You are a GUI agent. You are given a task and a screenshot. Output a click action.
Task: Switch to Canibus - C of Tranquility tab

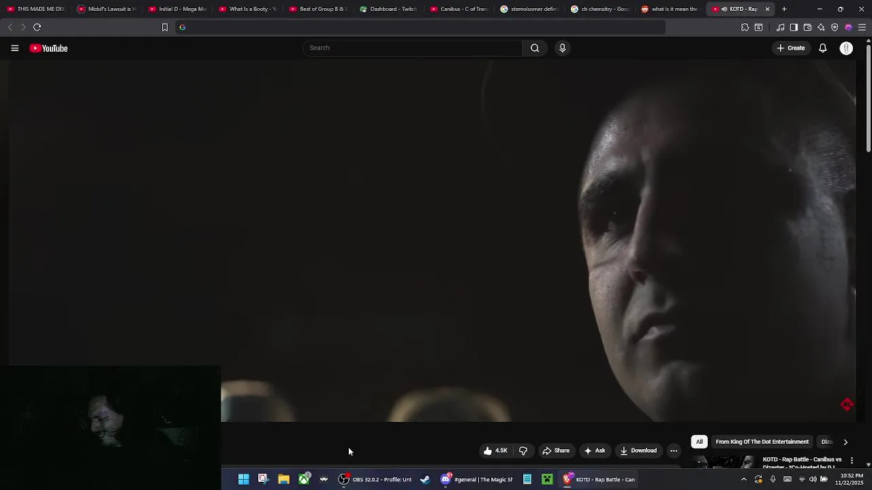pyautogui.click(x=459, y=9)
